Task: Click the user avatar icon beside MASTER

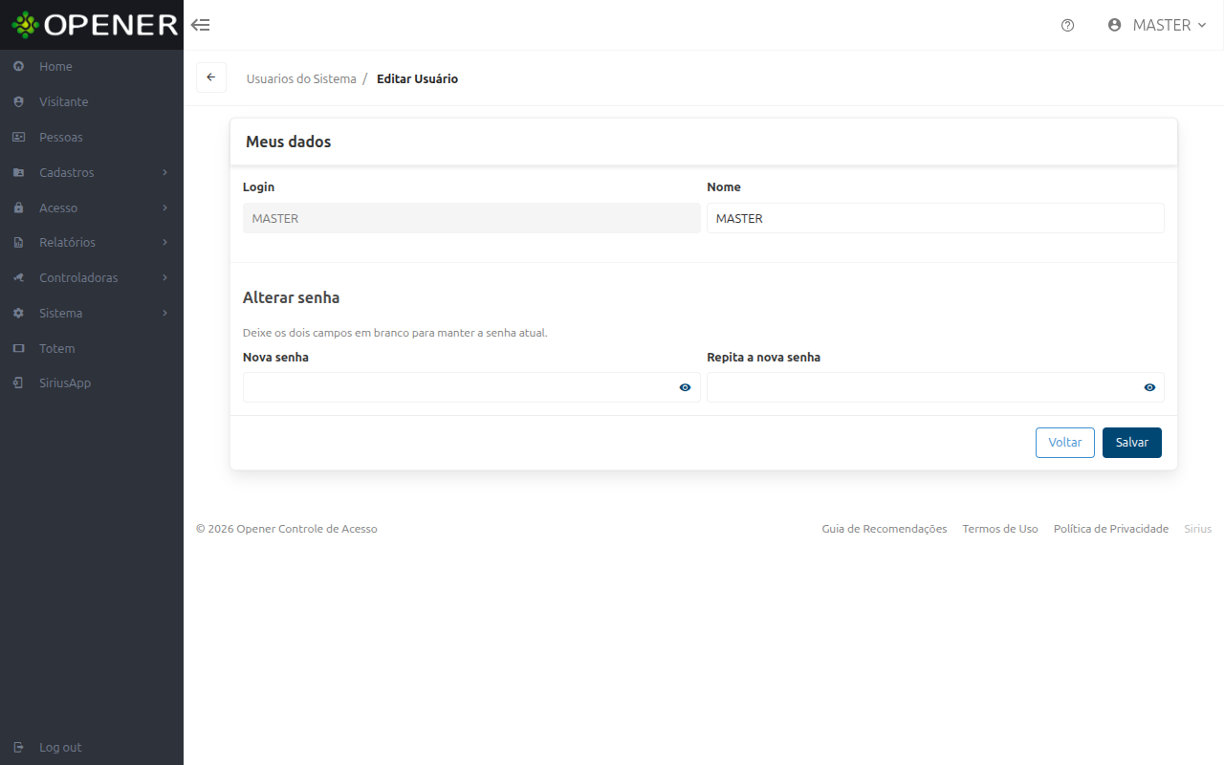Action: point(1114,25)
